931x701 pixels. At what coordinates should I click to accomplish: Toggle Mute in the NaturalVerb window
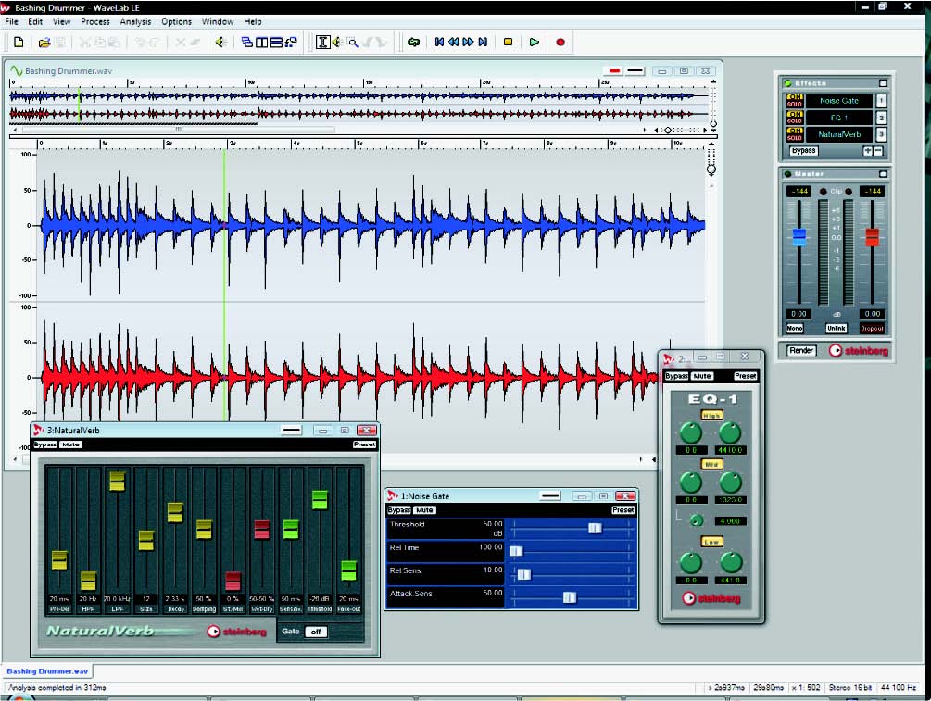tap(70, 444)
